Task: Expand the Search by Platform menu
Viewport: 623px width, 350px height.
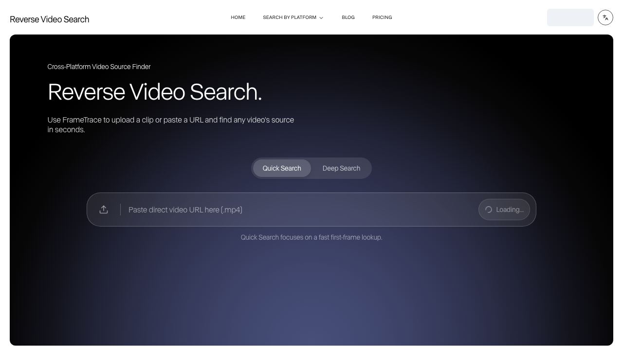Action: (x=293, y=17)
